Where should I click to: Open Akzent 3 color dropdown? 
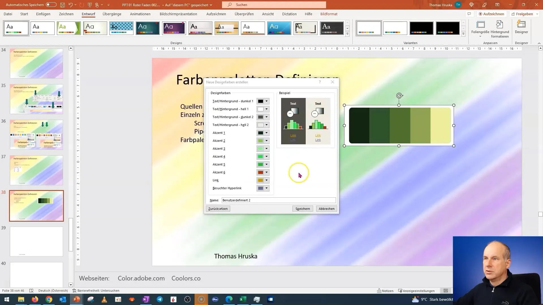pos(266,149)
